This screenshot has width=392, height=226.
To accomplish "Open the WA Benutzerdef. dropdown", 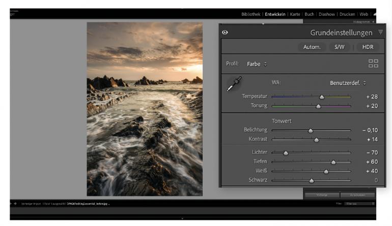I will pos(348,83).
